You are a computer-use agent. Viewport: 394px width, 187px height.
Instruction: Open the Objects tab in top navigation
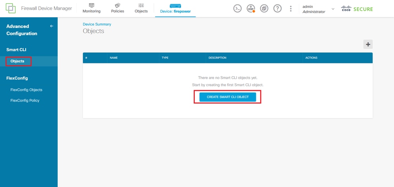(x=141, y=9)
